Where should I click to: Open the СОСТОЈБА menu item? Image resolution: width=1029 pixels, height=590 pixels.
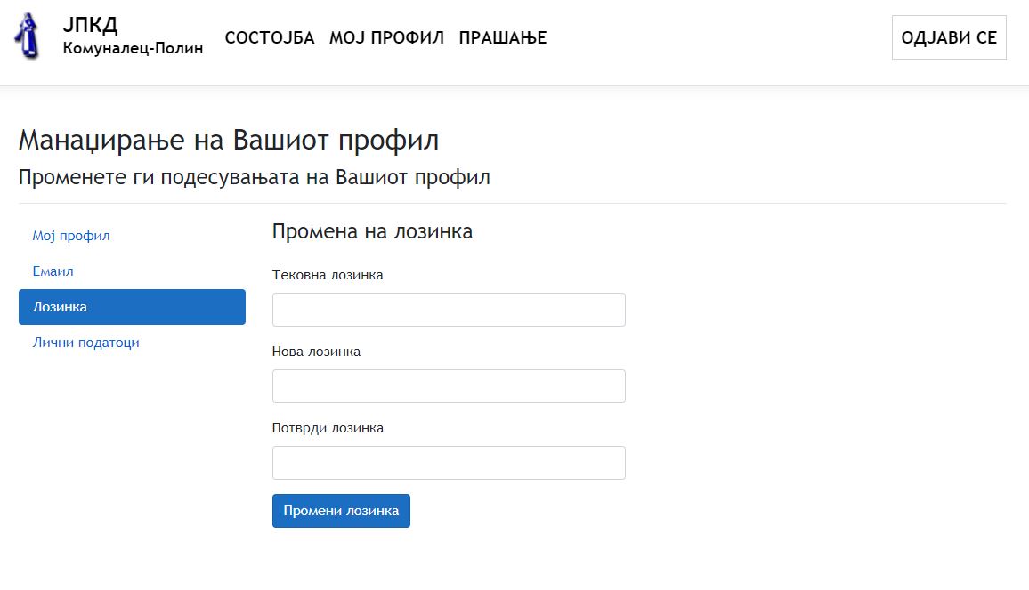click(x=270, y=38)
